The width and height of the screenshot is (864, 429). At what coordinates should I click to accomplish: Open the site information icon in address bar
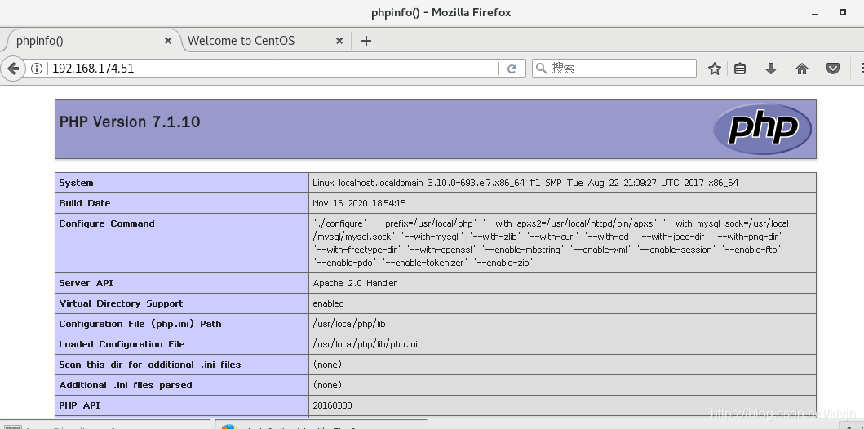[37, 69]
